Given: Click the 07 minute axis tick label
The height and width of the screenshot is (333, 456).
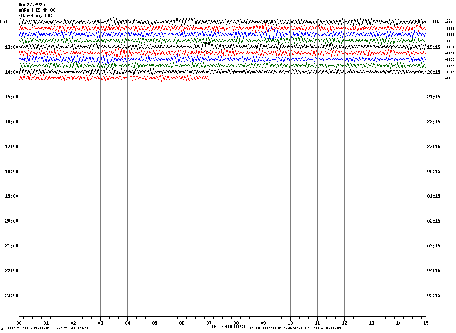Looking at the screenshot, I should [209, 323].
